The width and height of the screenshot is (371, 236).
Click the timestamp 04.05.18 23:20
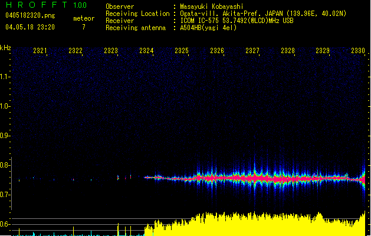30,27
